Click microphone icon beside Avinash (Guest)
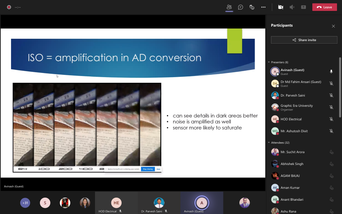Screen dimensions: 342x214 [x=331, y=71]
